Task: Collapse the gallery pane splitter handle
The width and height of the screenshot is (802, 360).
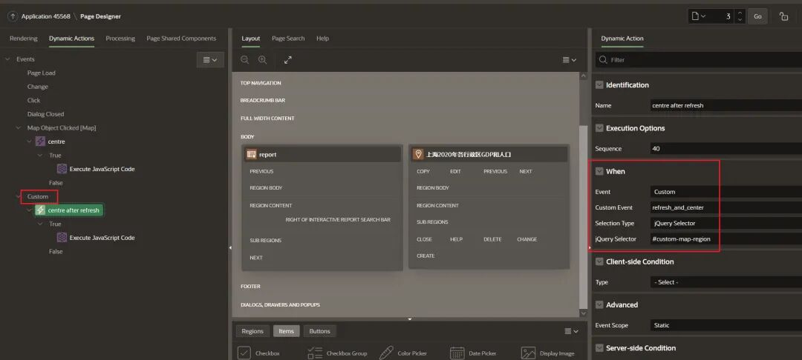Action: tap(410, 319)
